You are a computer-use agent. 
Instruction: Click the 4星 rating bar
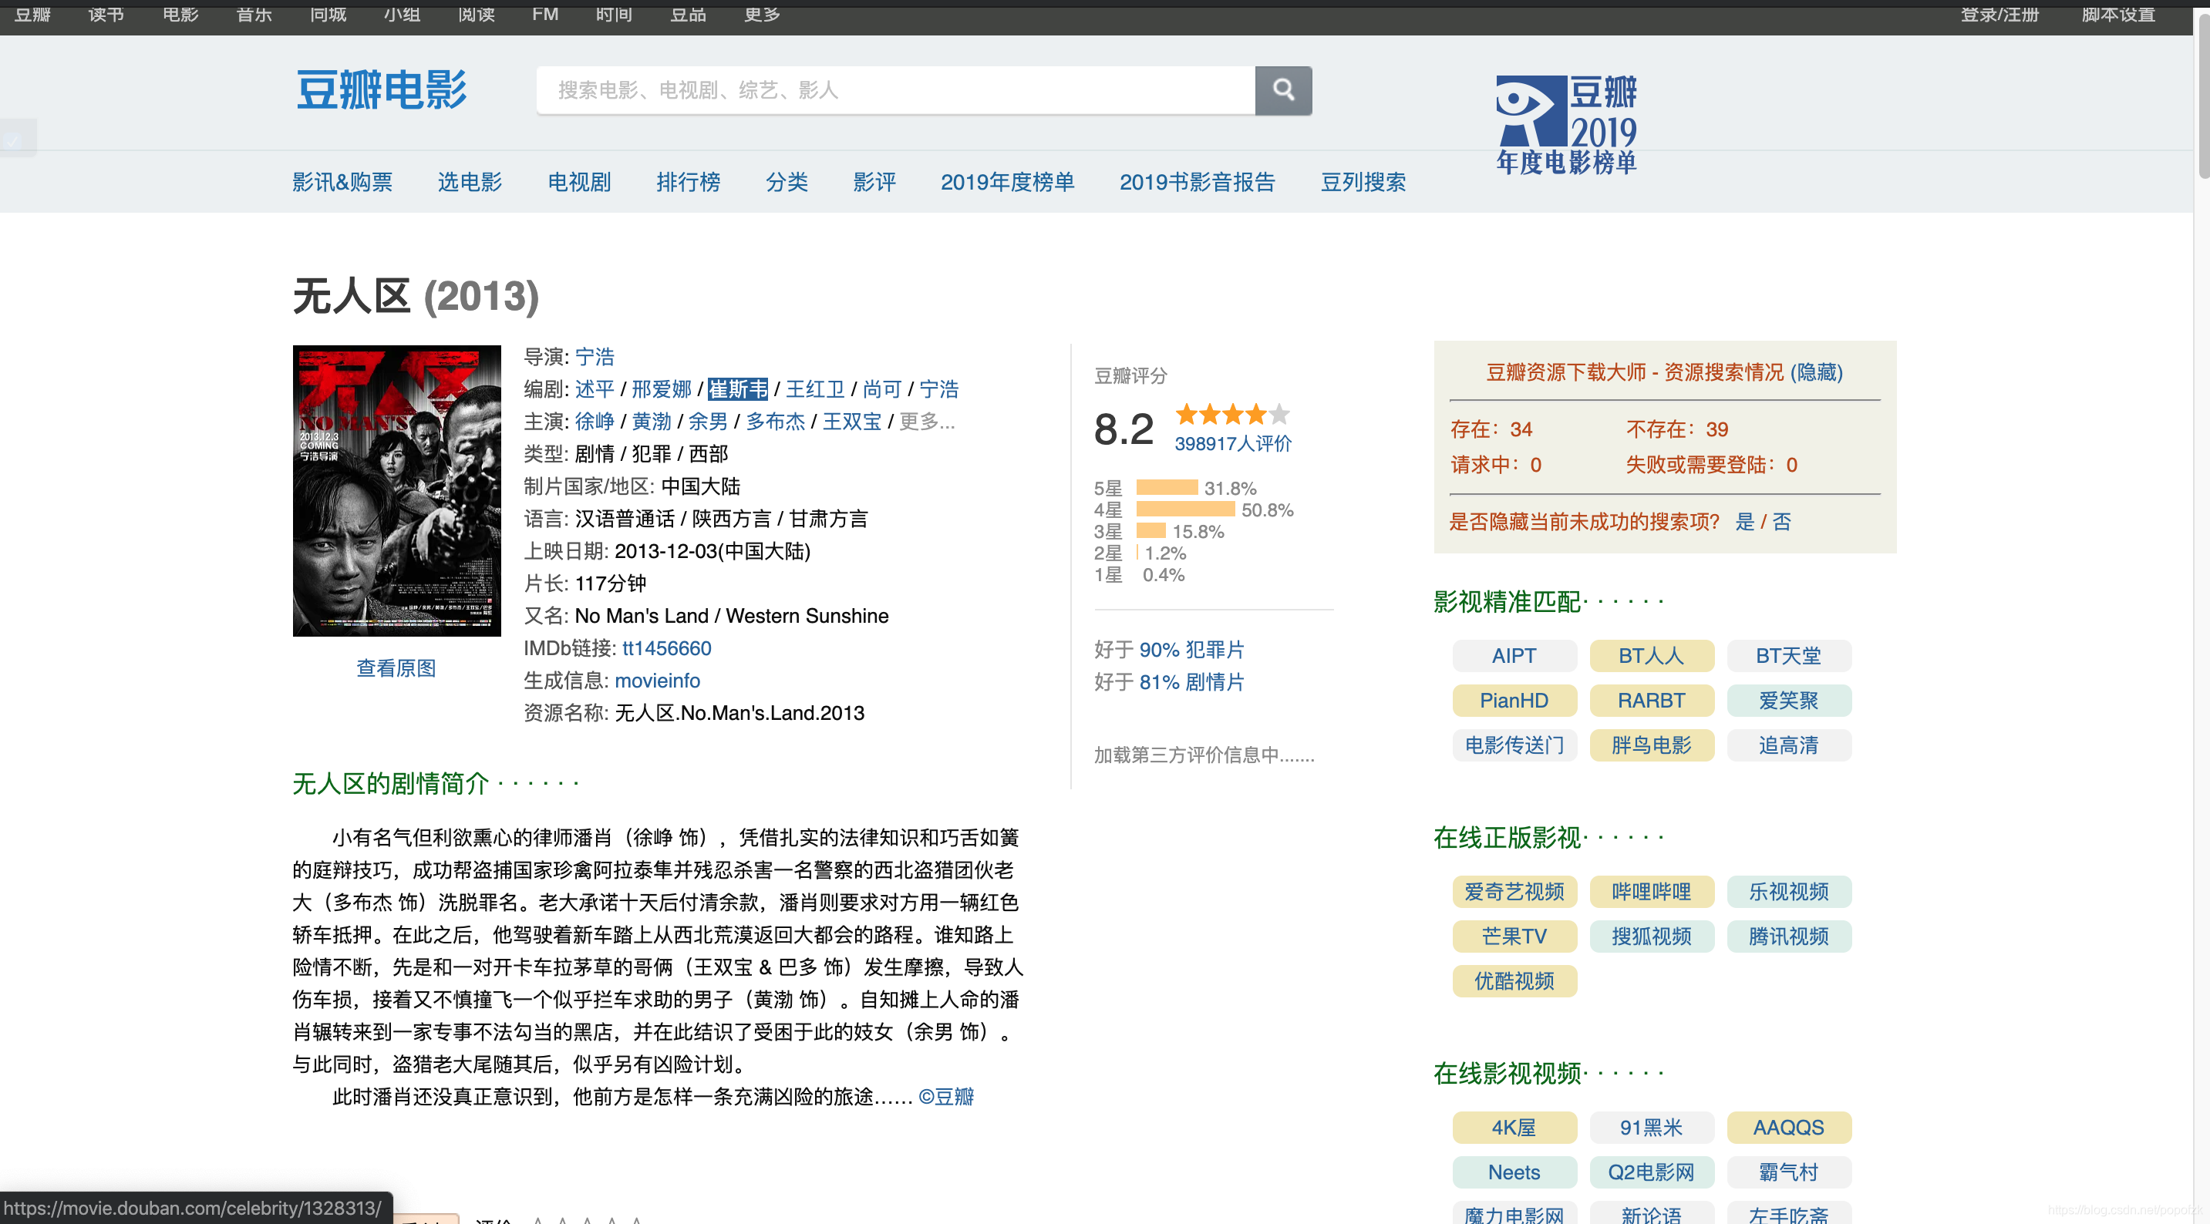1186,509
